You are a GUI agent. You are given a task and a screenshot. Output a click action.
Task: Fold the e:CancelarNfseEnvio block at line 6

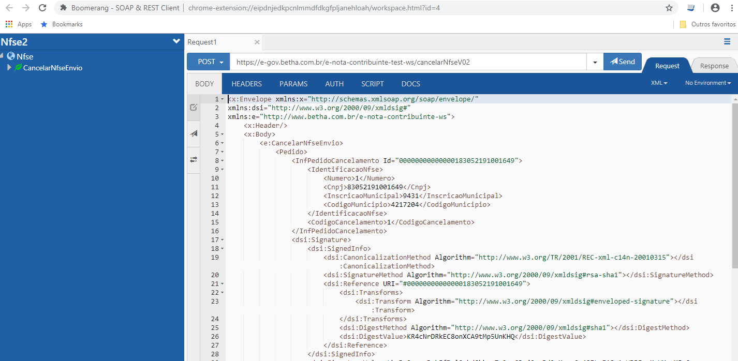(223, 143)
